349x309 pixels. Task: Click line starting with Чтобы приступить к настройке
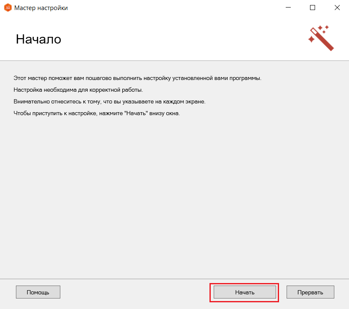(x=97, y=113)
